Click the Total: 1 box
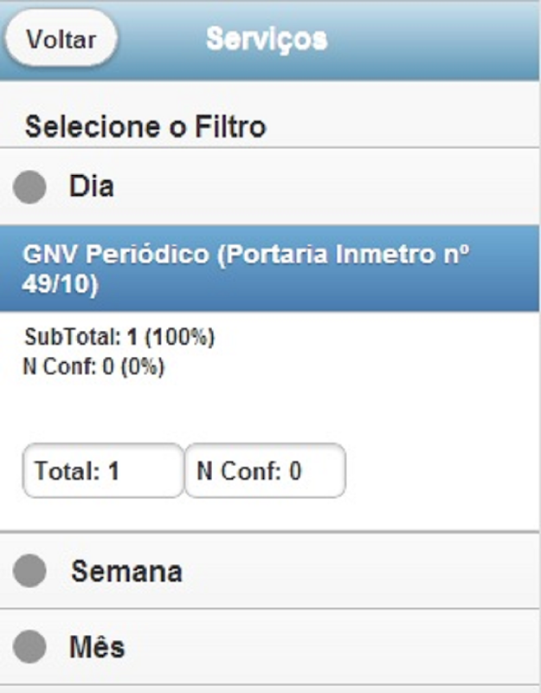 pyautogui.click(x=103, y=471)
